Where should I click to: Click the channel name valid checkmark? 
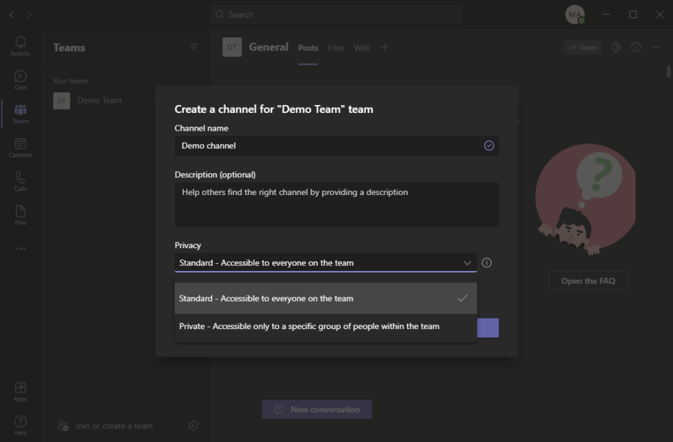(489, 146)
